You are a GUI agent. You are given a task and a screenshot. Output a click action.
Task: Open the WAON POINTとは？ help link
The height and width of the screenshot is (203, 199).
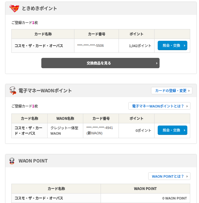[x=169, y=176]
